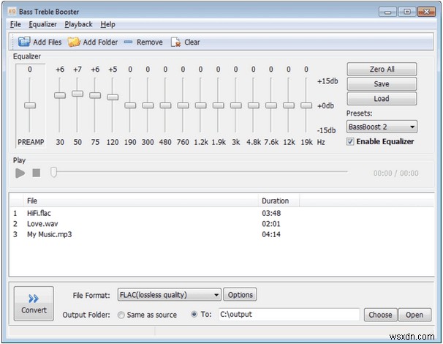Stop playback with the Stop button
Viewport: 443px width, 344px height.
[x=36, y=173]
